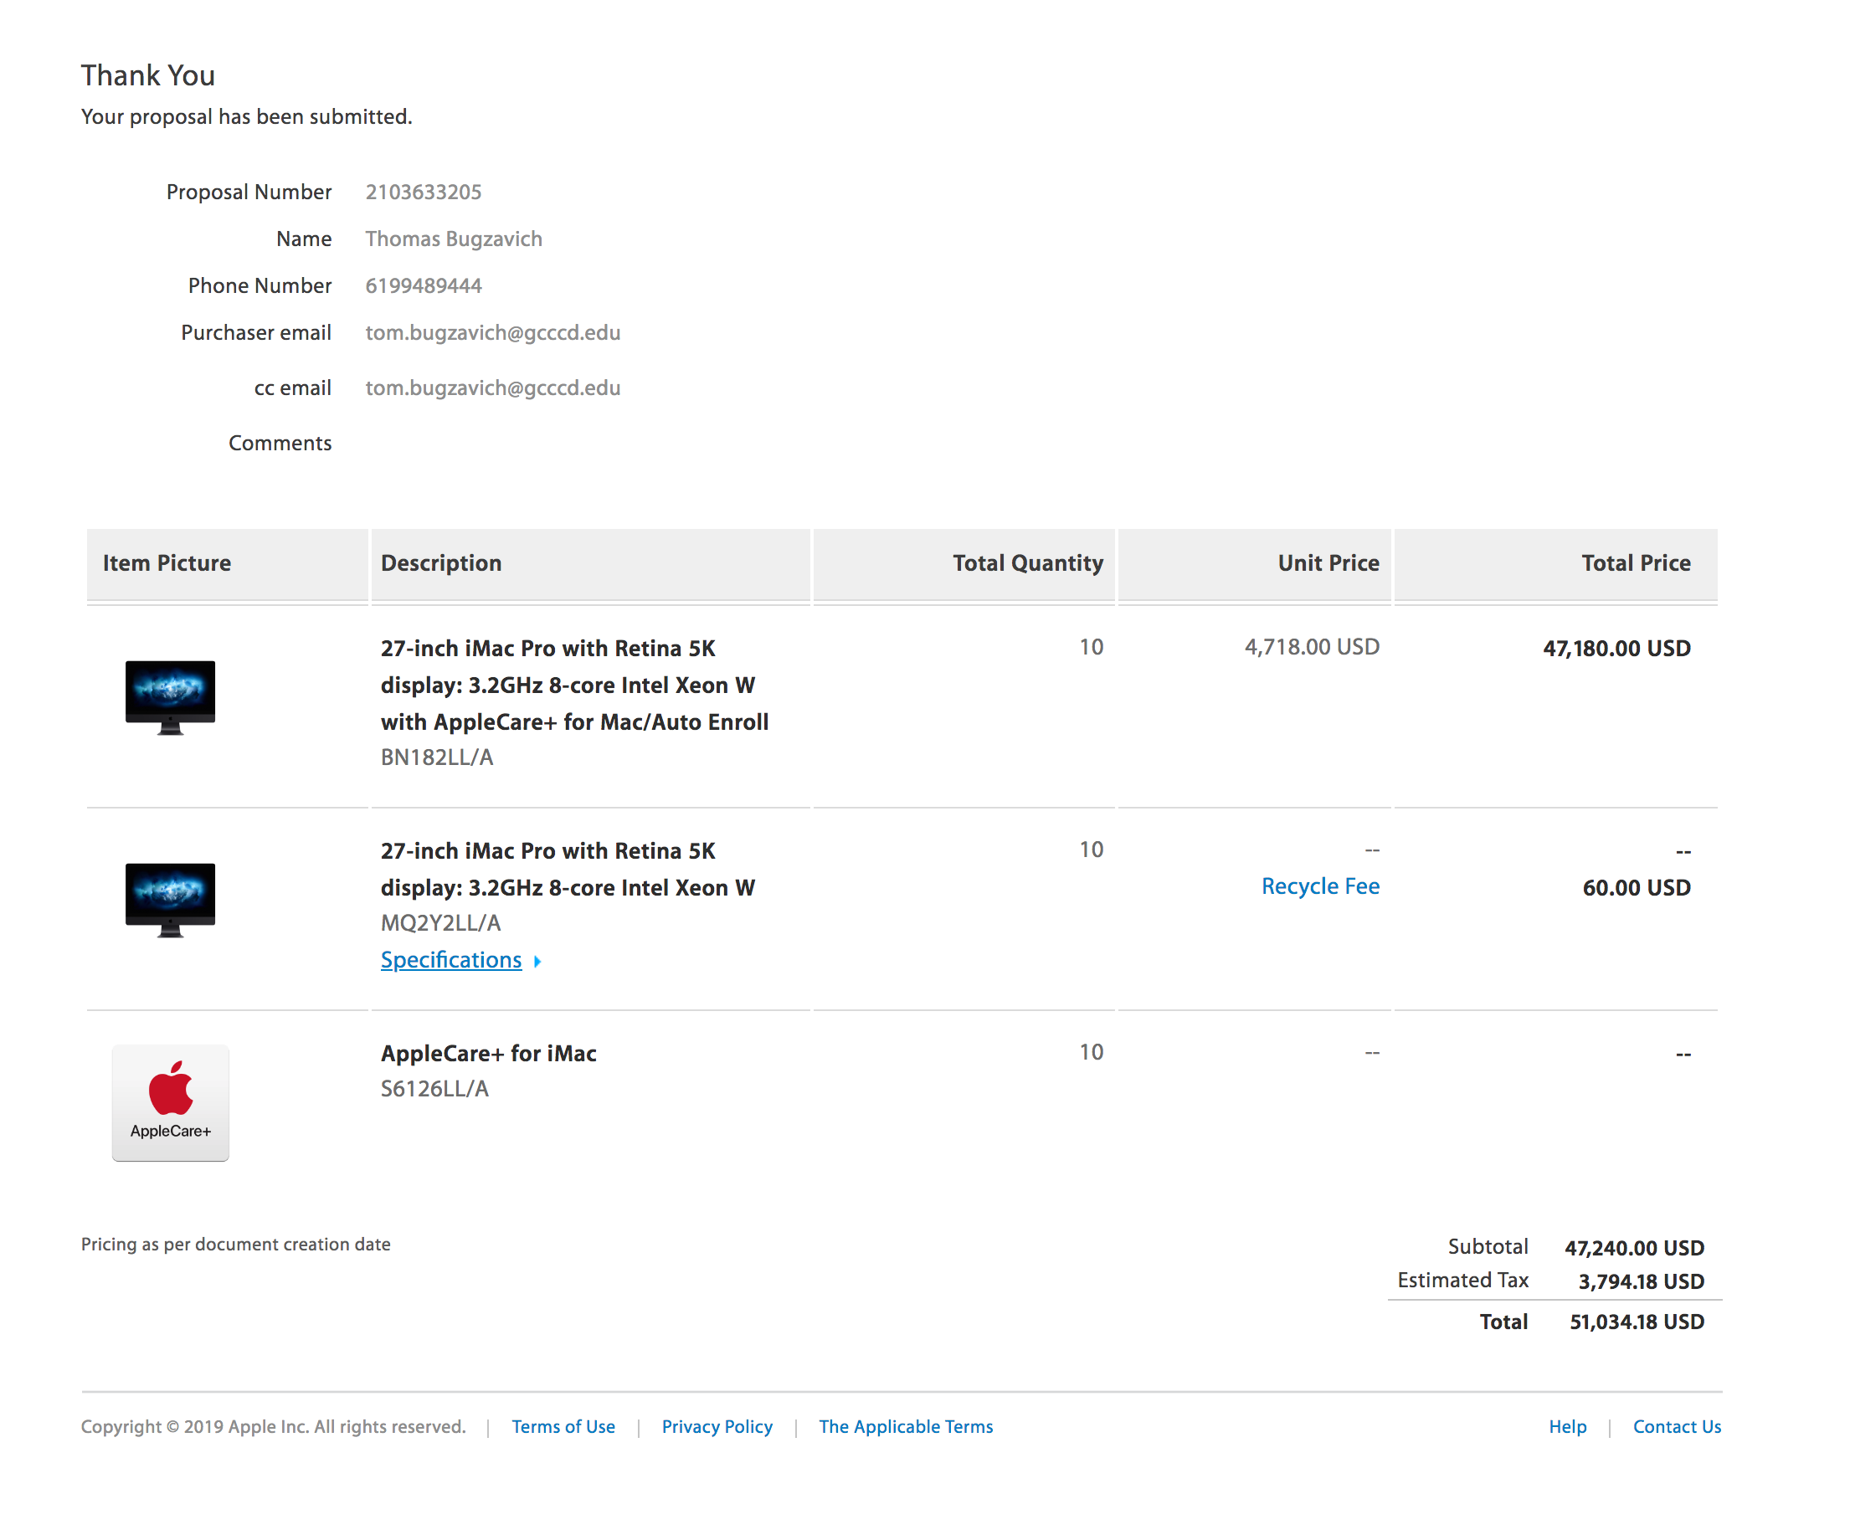
Task: Expand the Specifications disclosure arrow
Action: pos(537,962)
